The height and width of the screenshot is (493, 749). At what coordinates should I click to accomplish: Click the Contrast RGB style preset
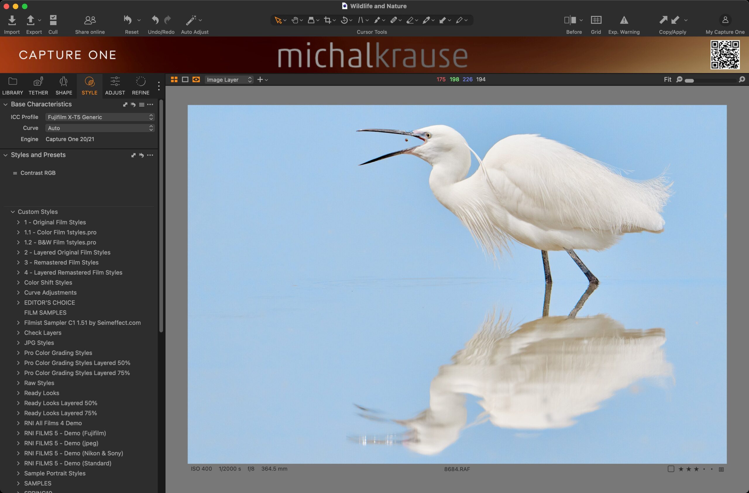point(38,173)
